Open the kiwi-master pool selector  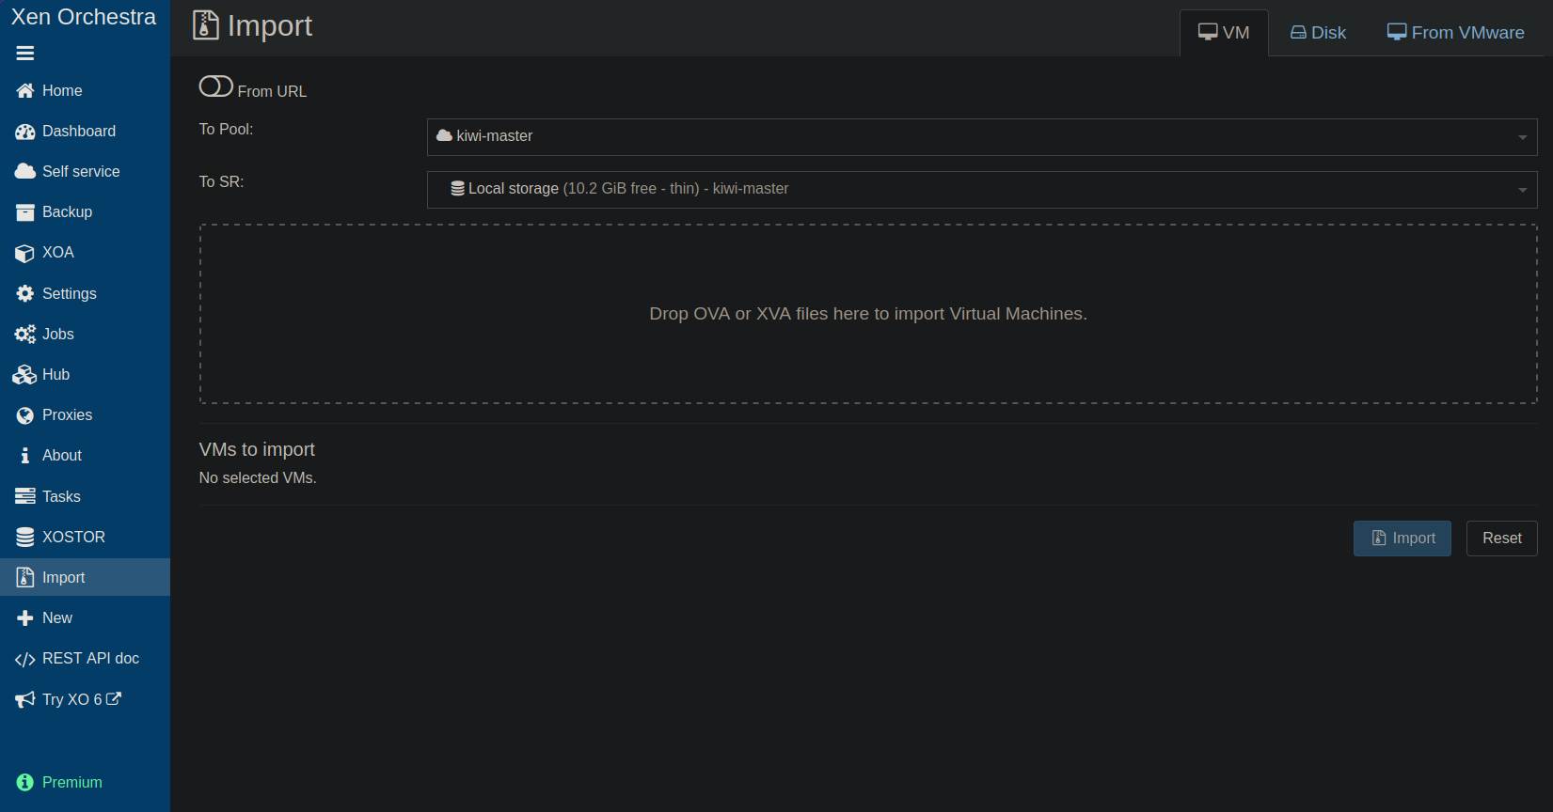(x=982, y=137)
